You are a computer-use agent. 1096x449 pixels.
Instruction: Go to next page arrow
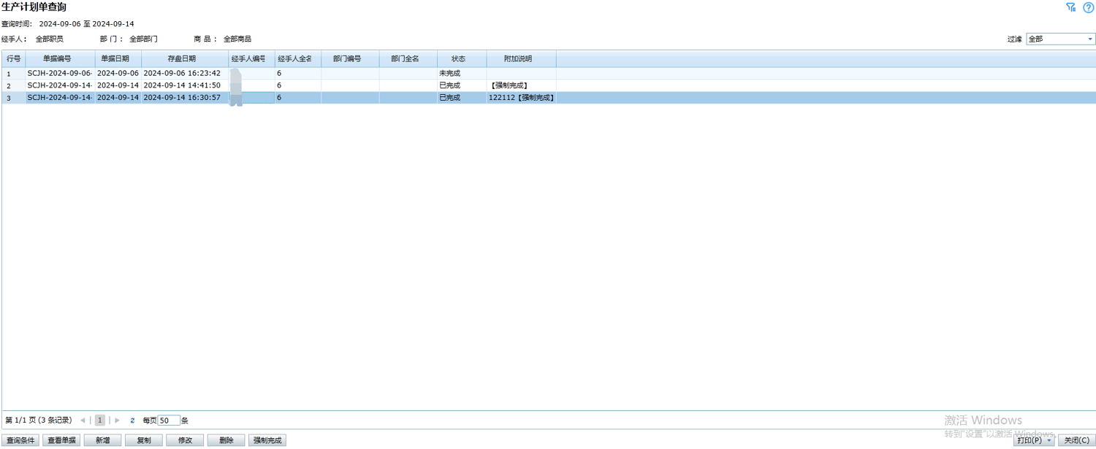tap(117, 421)
